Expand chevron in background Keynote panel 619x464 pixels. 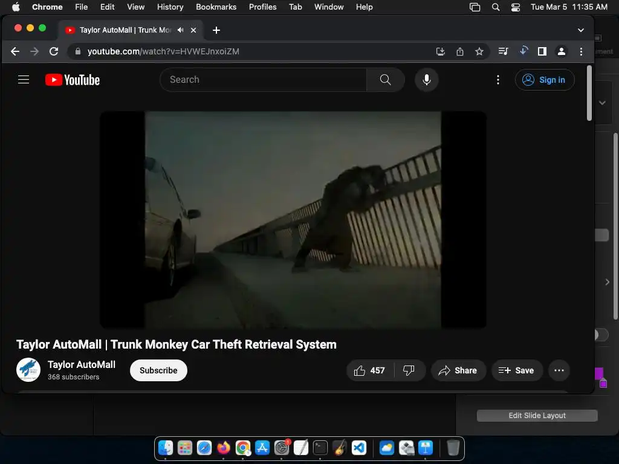coord(602,103)
